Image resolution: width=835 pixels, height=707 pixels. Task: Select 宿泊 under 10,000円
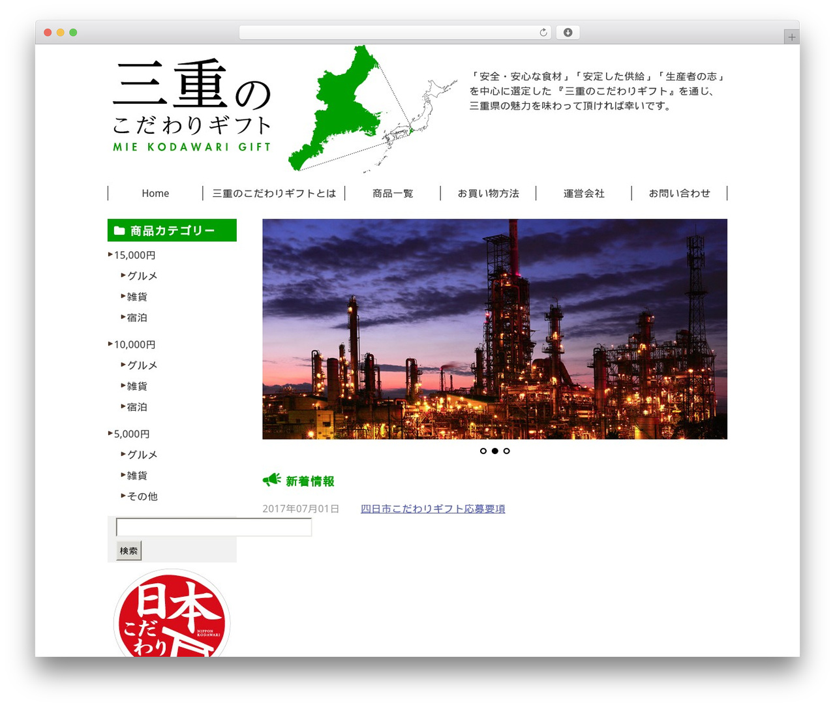[x=137, y=407]
